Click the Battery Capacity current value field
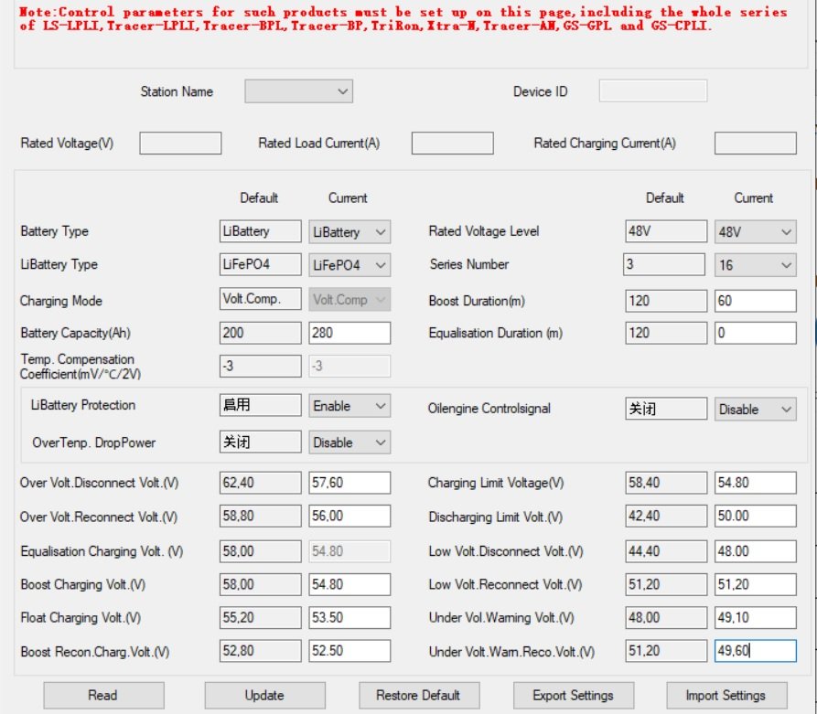 point(349,334)
